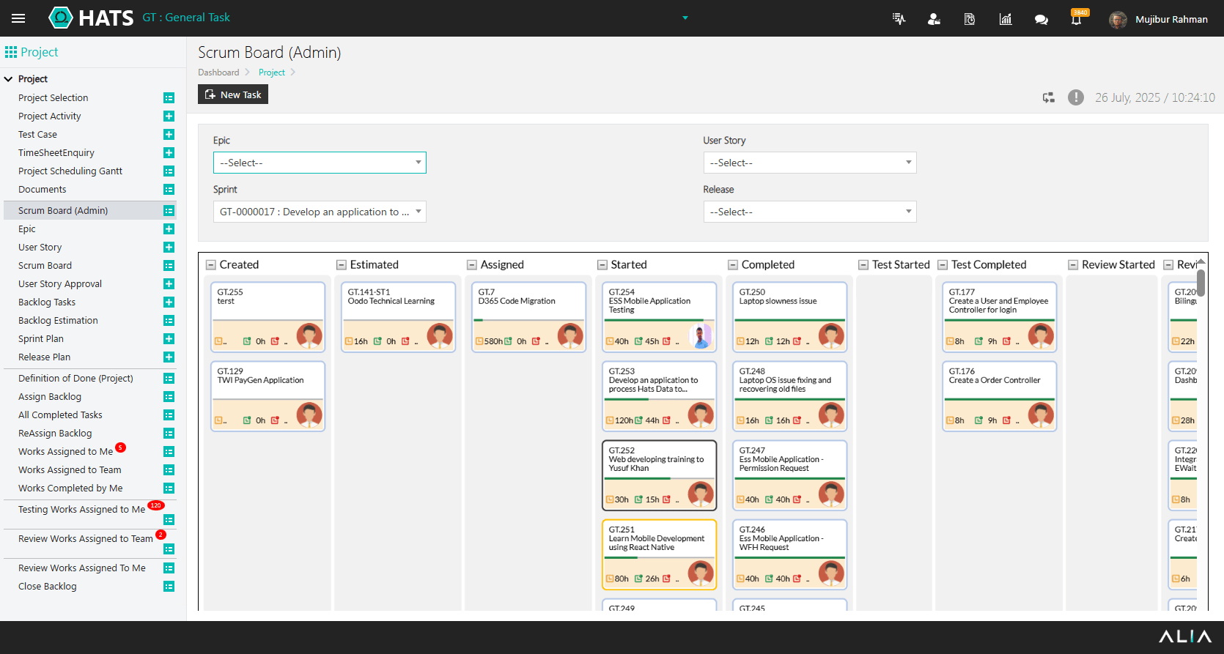Open the chart report icon in header

click(x=1006, y=19)
